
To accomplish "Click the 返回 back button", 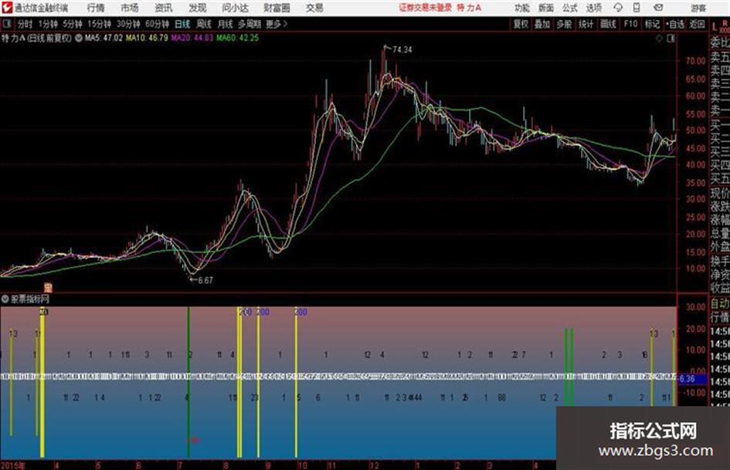I will (697, 24).
